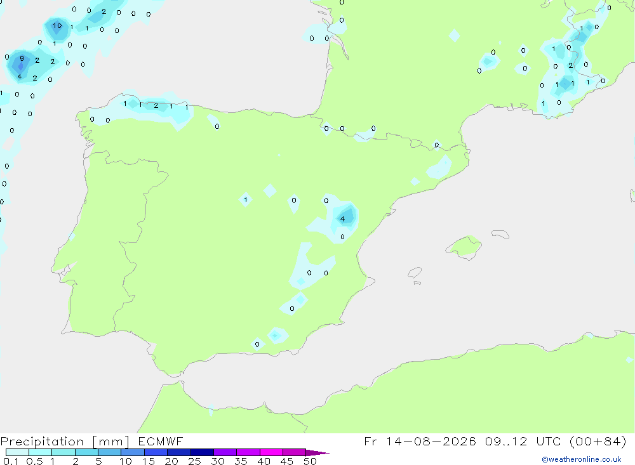Image resolution: width=635 pixels, height=465 pixels.
Task: Click the '09..12 UTC' time range text
Action: 523,441
